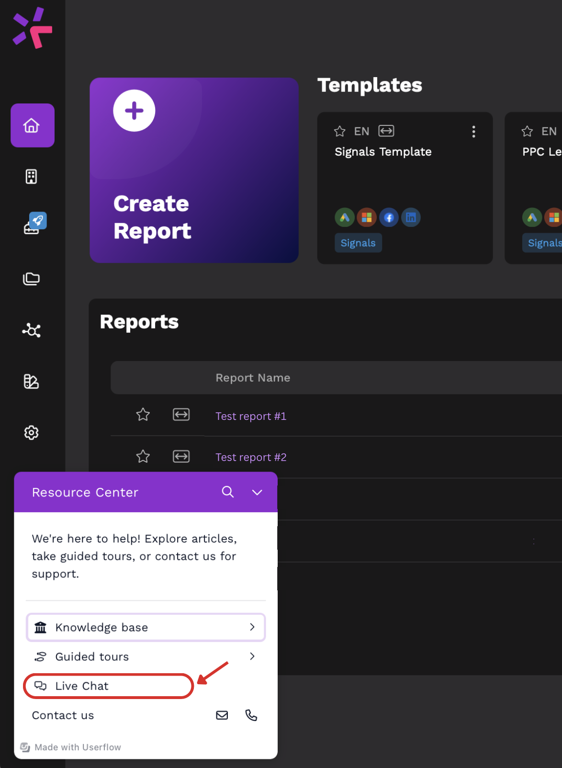Click the Signals tag on Signals Template
Viewport: 562px width, 768px height.
(358, 243)
